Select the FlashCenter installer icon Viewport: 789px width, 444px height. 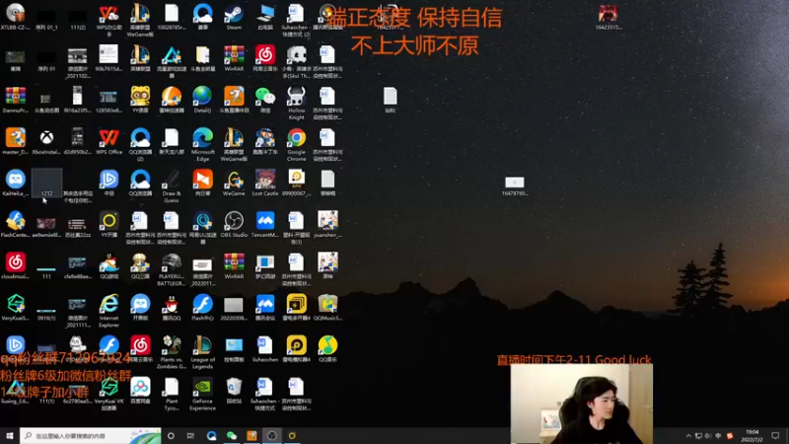[x=15, y=224]
